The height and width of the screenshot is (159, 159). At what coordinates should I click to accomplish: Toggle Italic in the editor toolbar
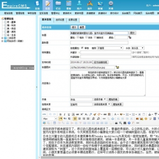click(x=65, y=114)
